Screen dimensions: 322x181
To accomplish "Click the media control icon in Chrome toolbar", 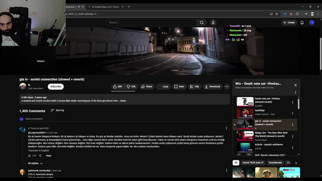I will [x=306, y=14].
